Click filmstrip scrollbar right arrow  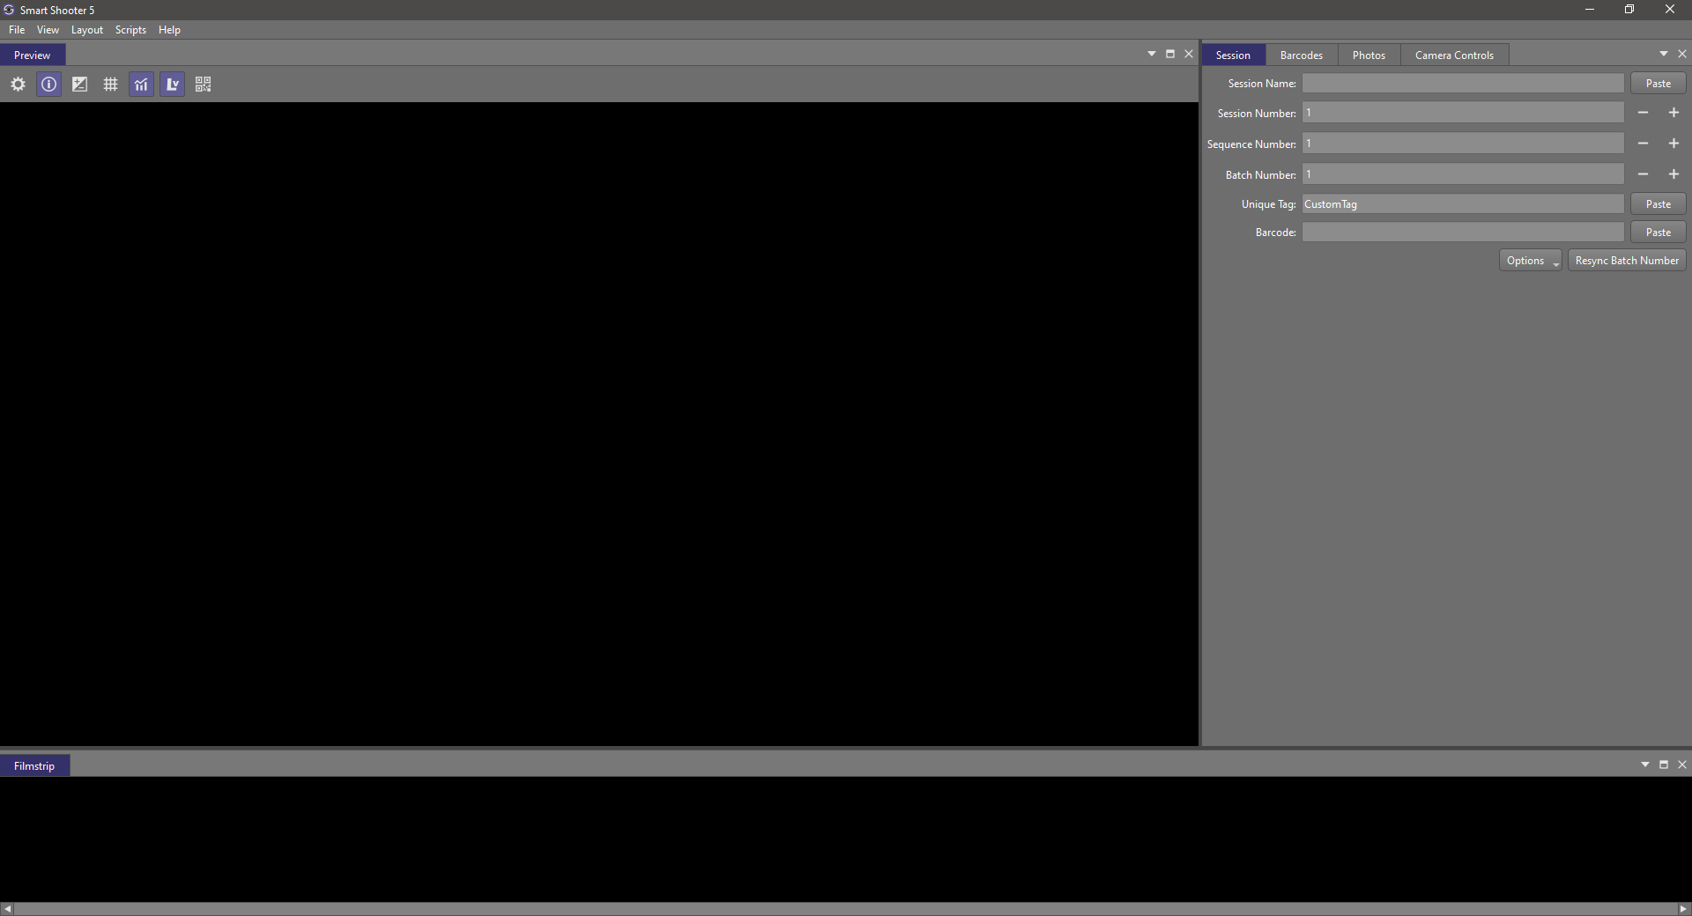click(1683, 909)
